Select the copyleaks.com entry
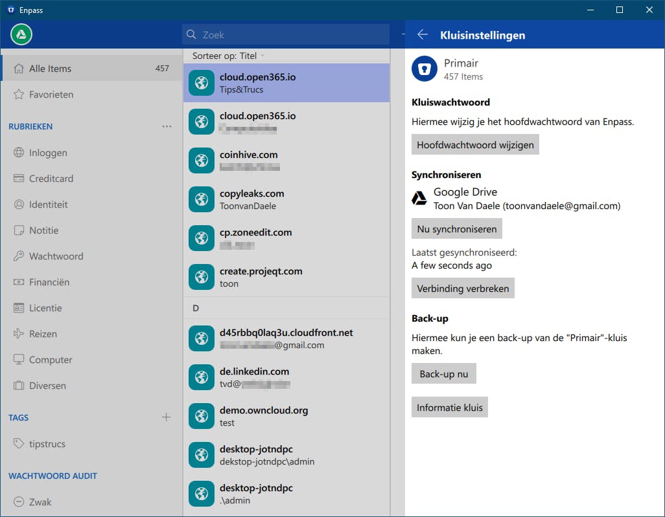The width and height of the screenshot is (665, 517). coord(286,199)
